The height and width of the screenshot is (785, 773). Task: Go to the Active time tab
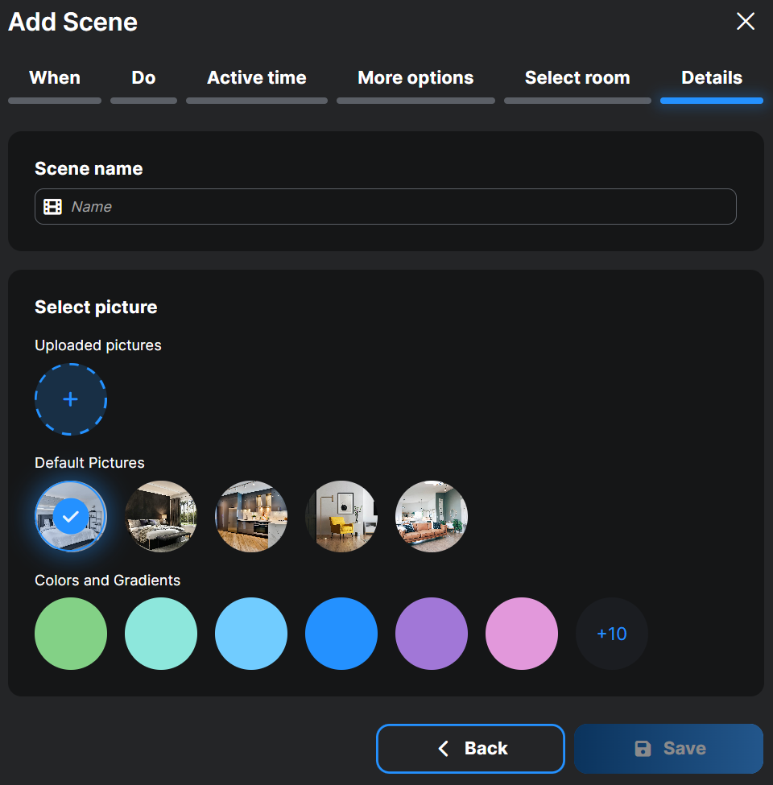click(257, 78)
